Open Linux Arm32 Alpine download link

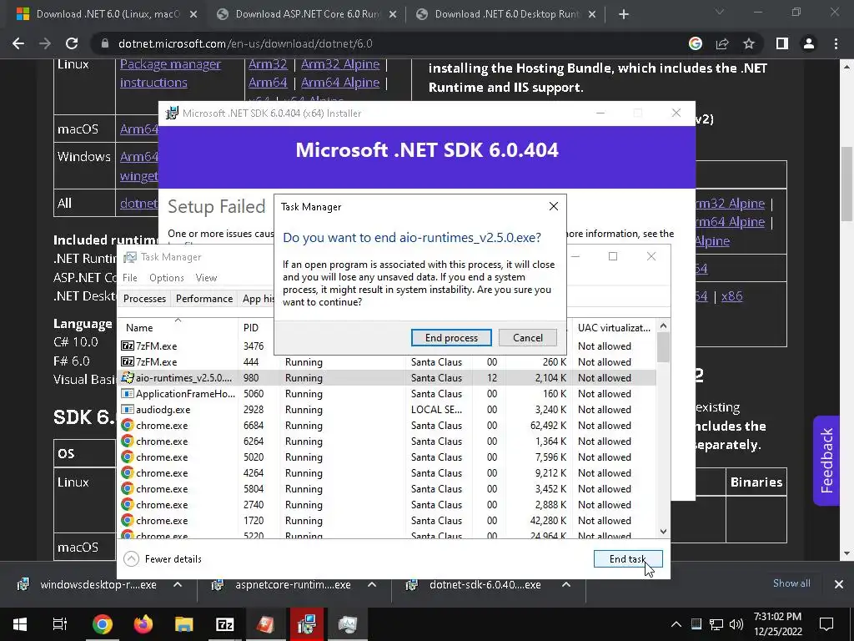click(340, 64)
